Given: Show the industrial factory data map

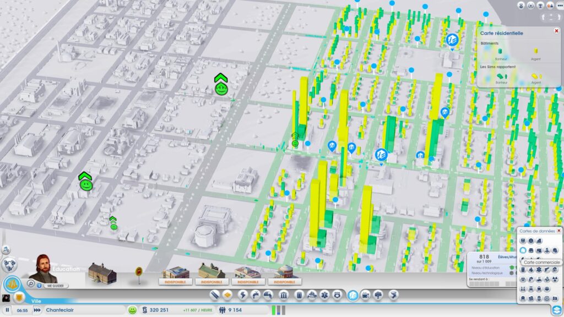Looking at the screenshot, I should coord(539,250).
